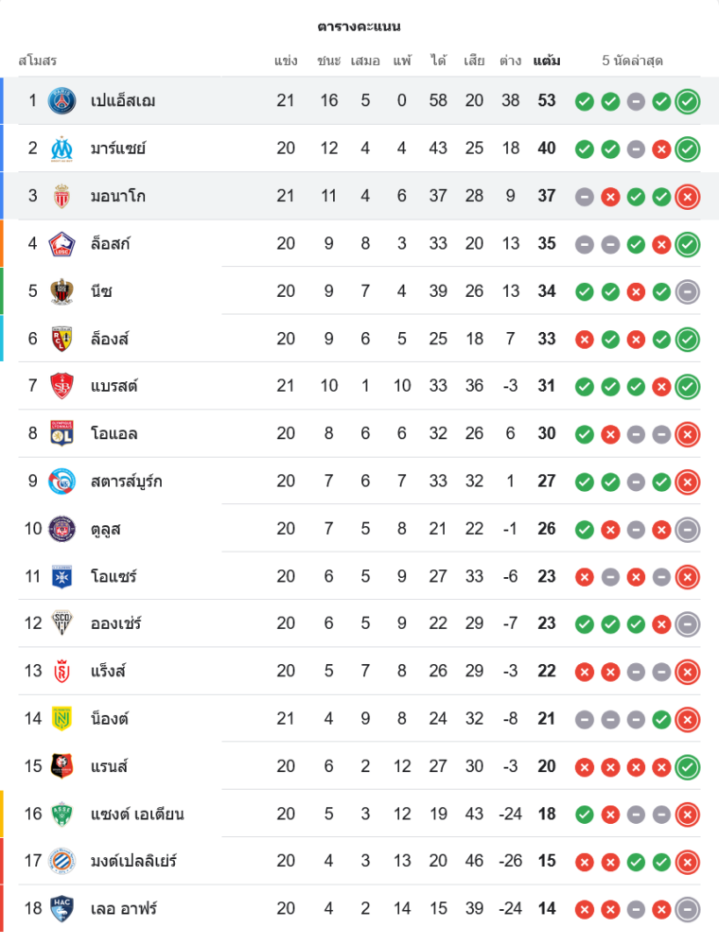The height and width of the screenshot is (946, 719).
Task: Click the Paris Saint-Germain club crest
Action: point(62,100)
